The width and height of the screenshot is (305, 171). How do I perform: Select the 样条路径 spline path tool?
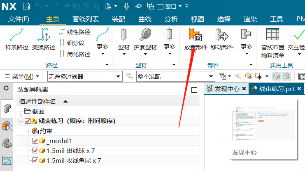17,39
